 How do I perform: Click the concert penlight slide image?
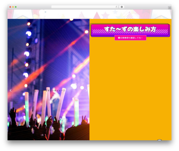tap(48, 80)
